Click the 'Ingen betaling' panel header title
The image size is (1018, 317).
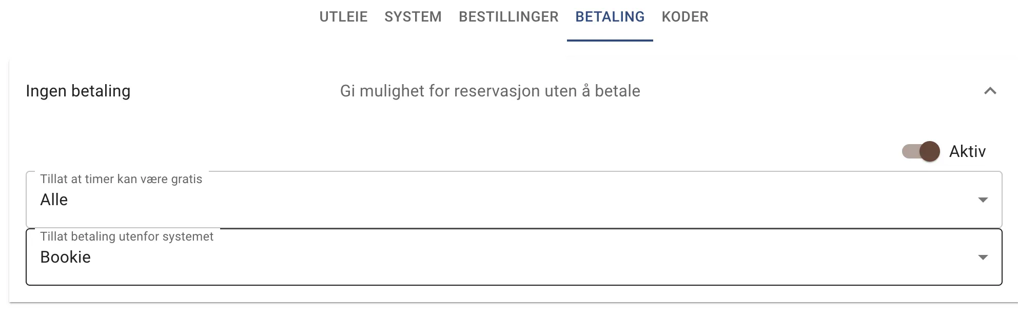[78, 91]
